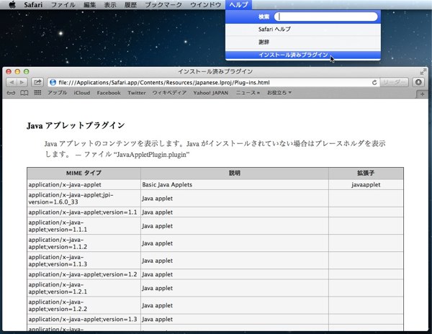Screen dimensions: 432x334
Task: Click the リーダー reader button
Action: [x=394, y=82]
